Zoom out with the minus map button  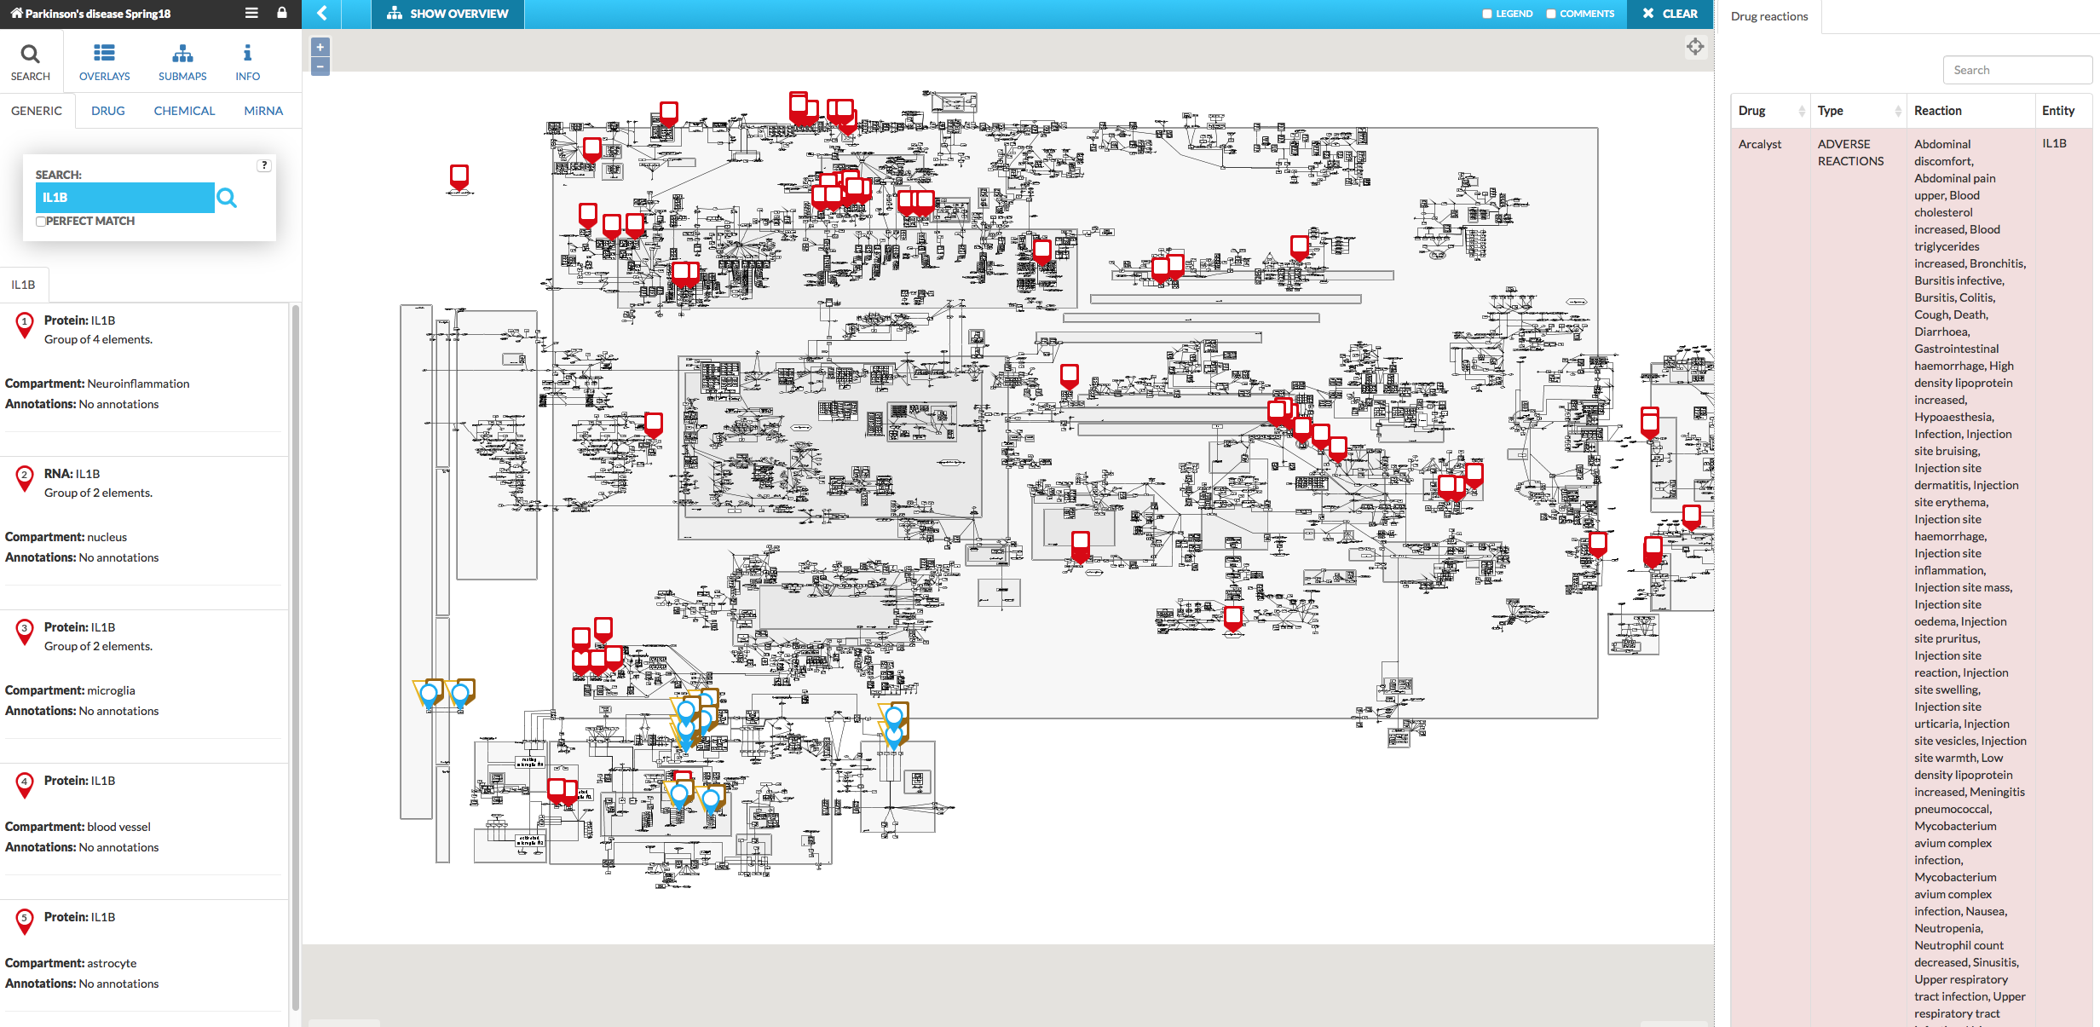pos(320,66)
